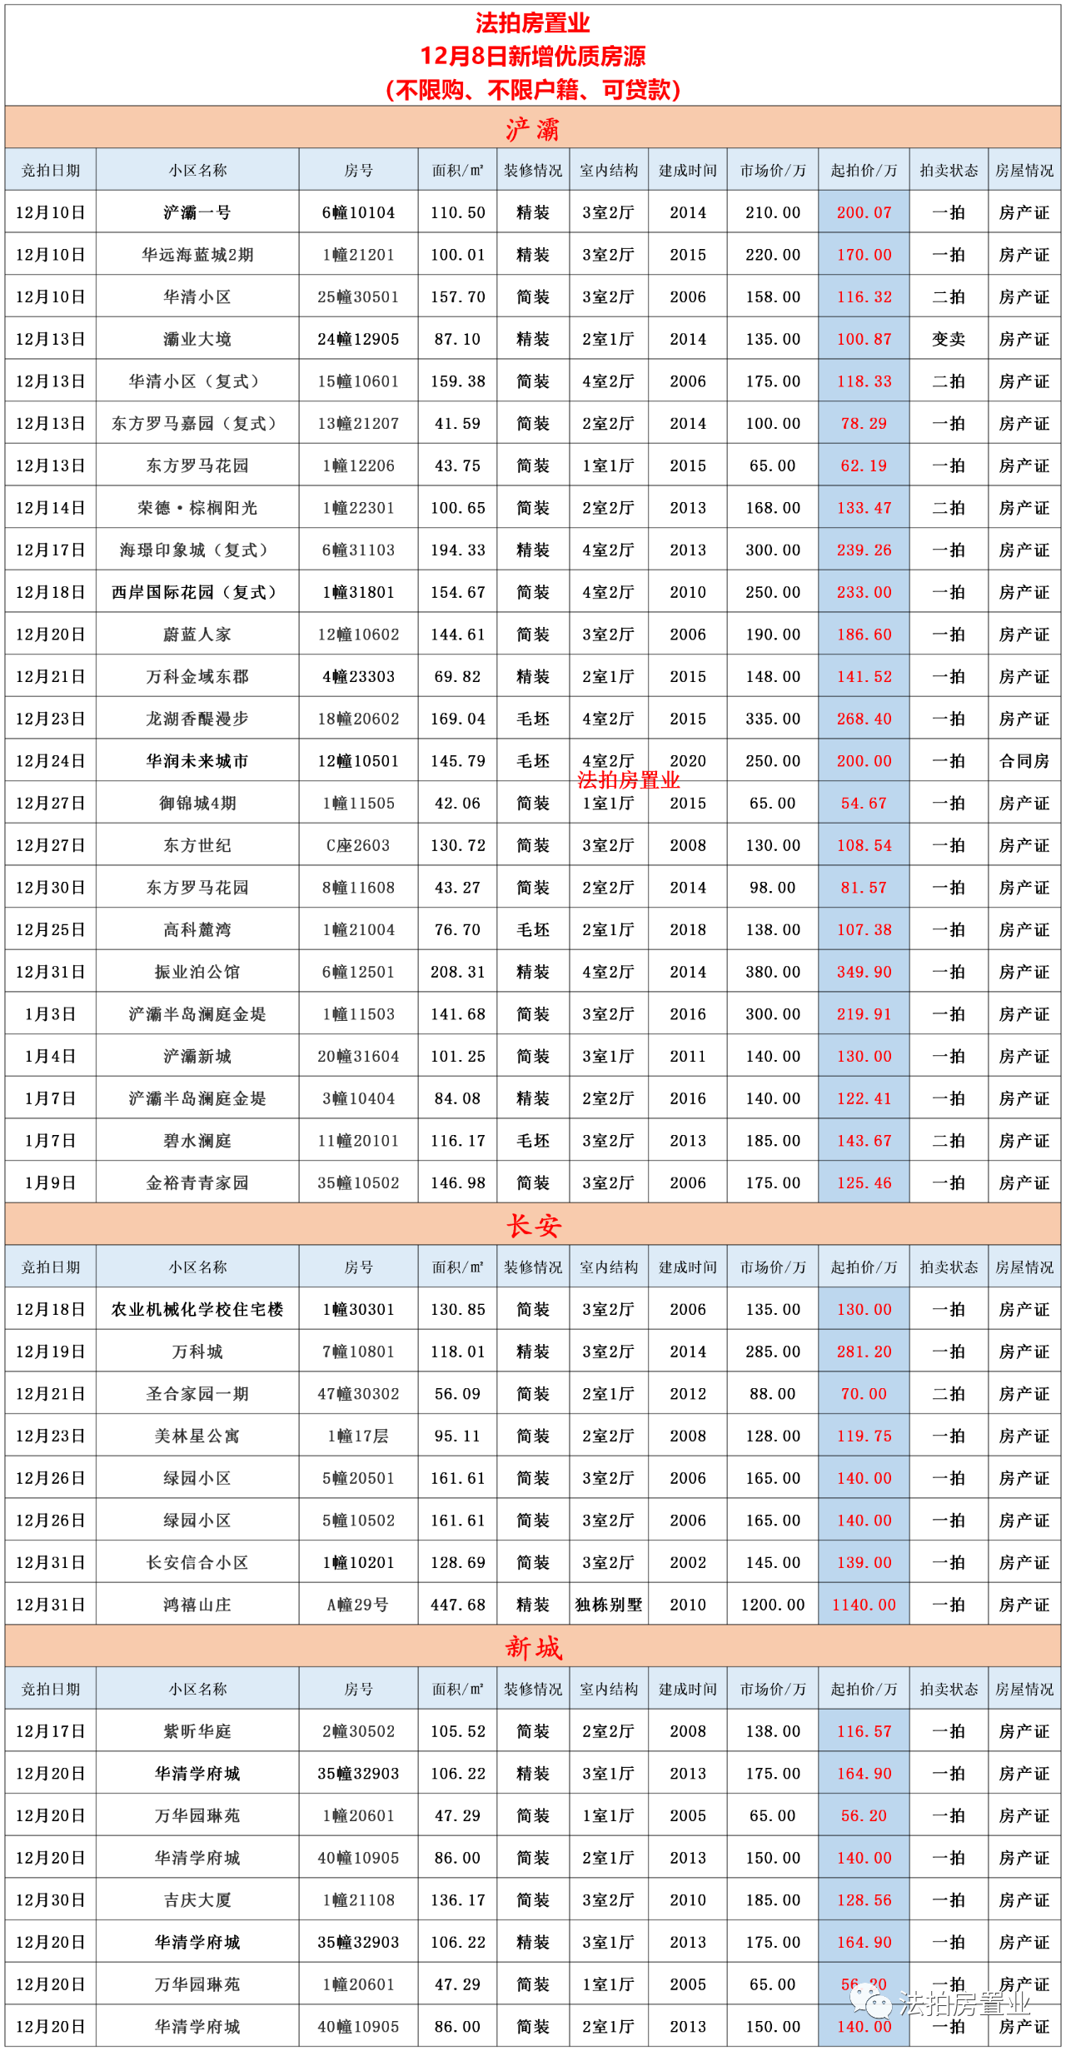Select the 金裕青青家园 cell
This screenshot has width=1066, height=2051.
[197, 1182]
